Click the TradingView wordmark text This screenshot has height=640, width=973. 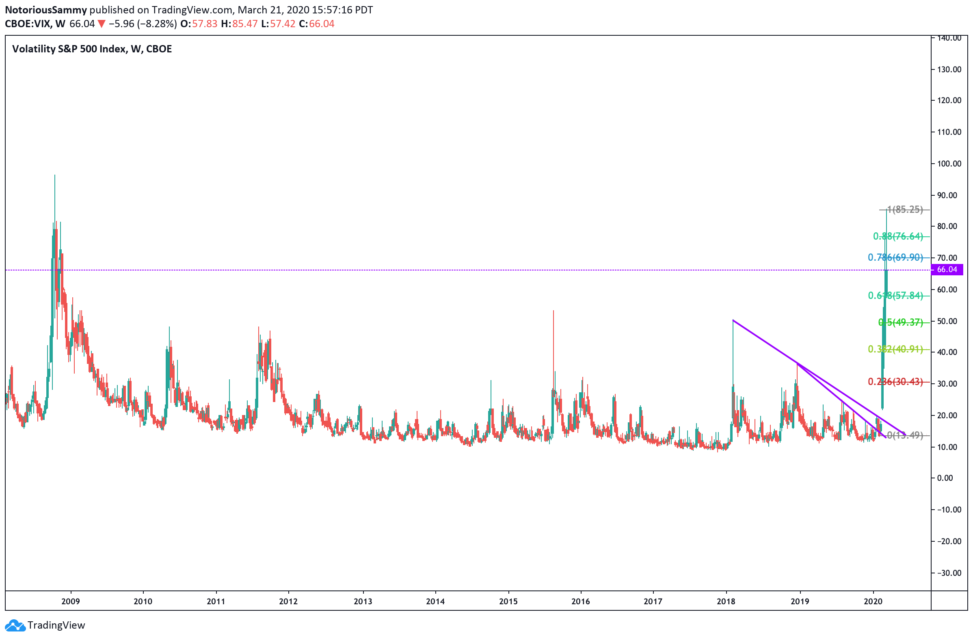tap(56, 626)
